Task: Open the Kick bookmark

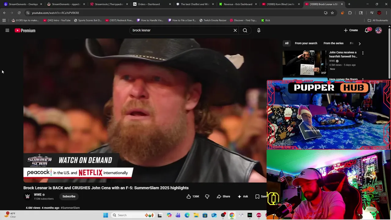Action: (x=265, y=20)
